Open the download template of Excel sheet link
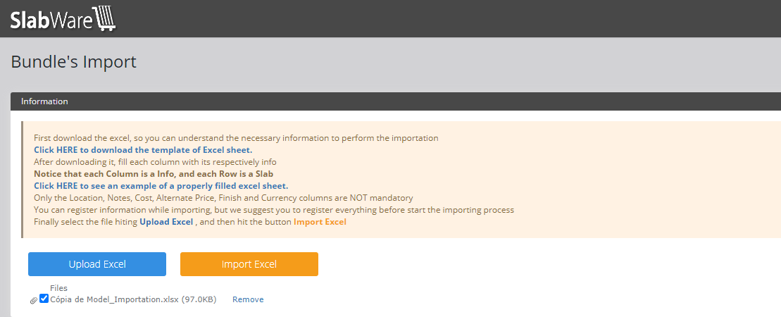Screen dimensions: 781x317 tap(143, 149)
